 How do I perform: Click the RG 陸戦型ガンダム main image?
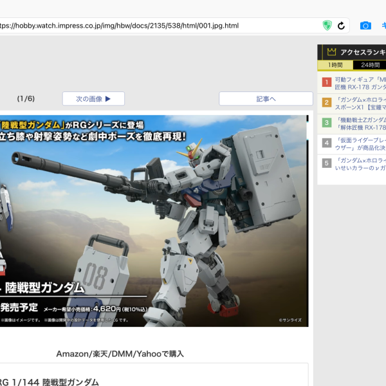tap(154, 221)
